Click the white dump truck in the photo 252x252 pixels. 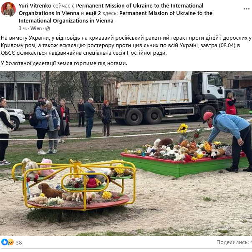coord(164,98)
